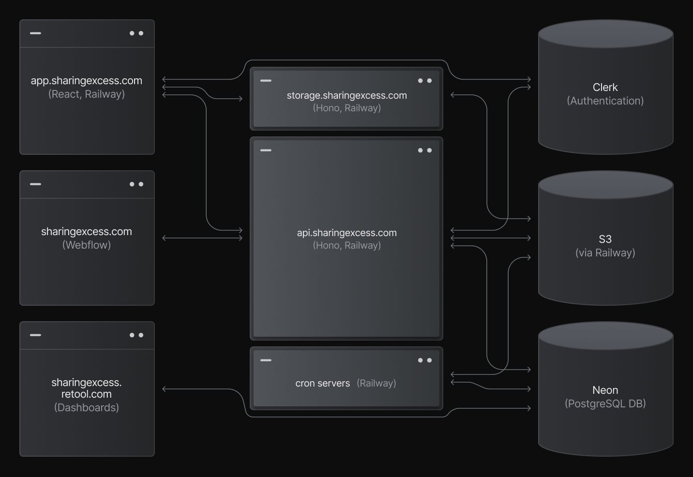Click the two dots in api.sharingexcess.com window
The height and width of the screenshot is (477, 693).
point(425,150)
